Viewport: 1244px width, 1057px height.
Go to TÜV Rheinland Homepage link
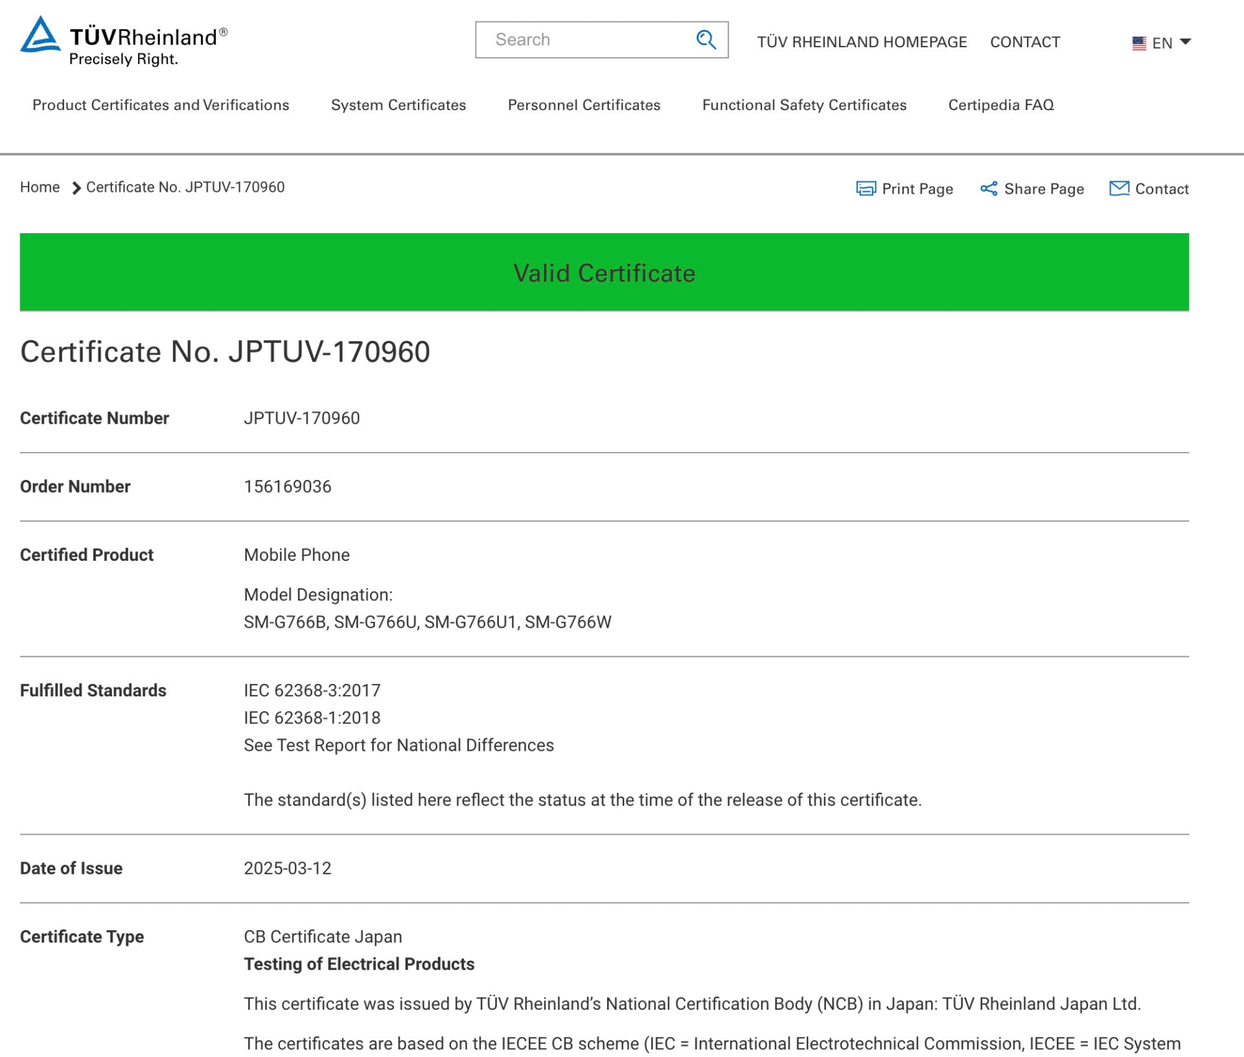[x=862, y=42]
